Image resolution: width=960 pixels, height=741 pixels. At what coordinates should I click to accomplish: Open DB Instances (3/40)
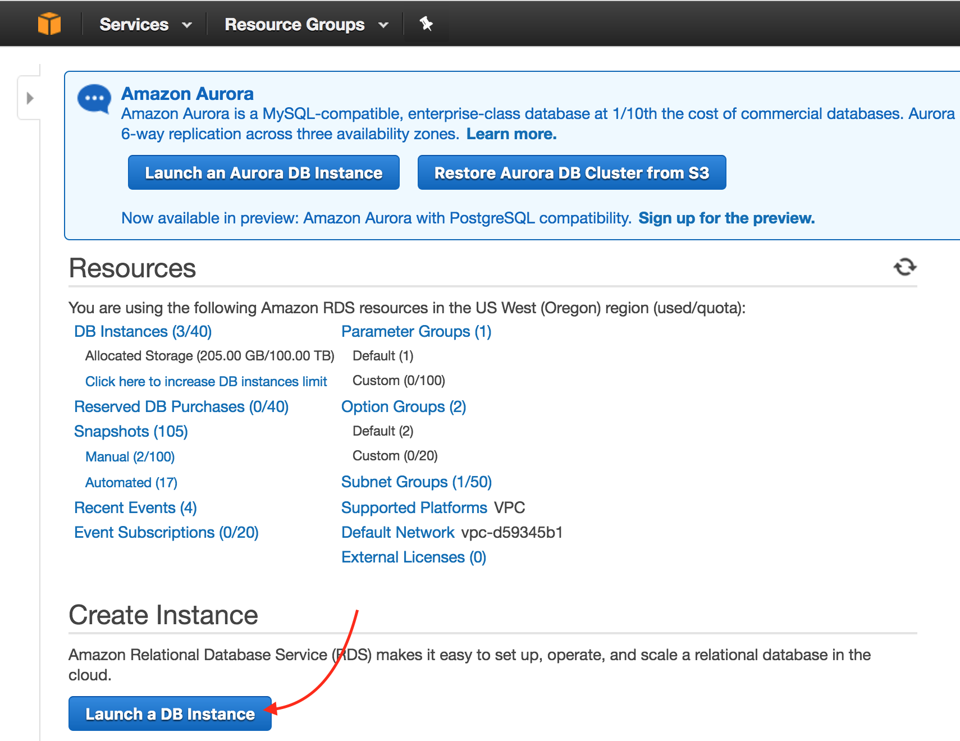(x=143, y=331)
